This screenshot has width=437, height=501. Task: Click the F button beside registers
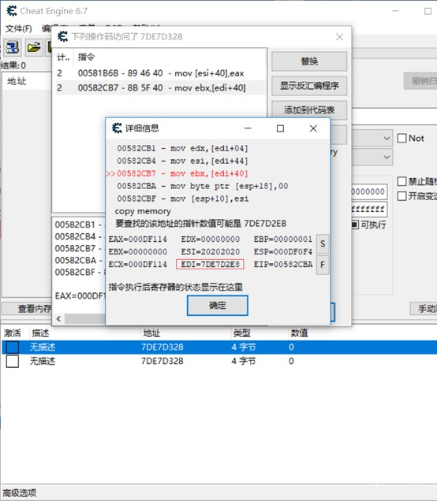[323, 265]
